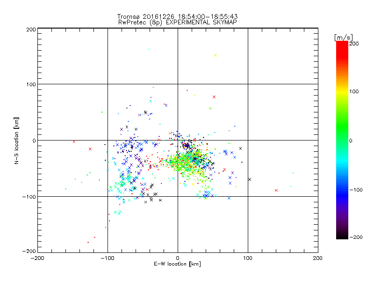Click the y-axis tick label "100"
Image resolution: width=374 pixels, height=281 pixels.
[31, 84]
